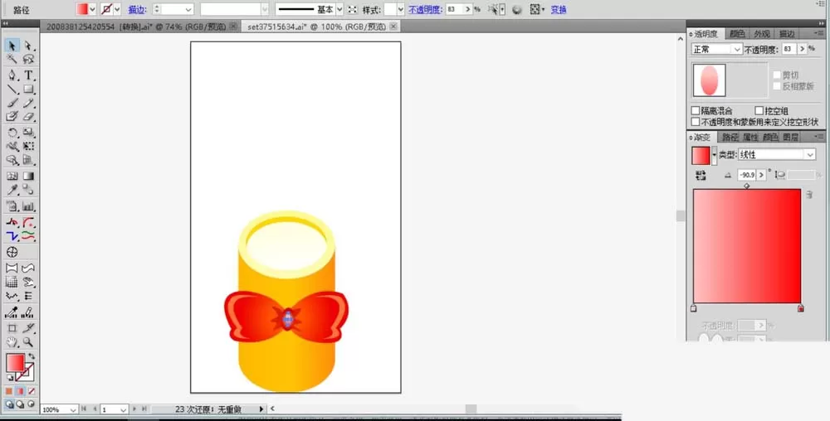
Task: Select the Direct Selection tool (white arrow)
Action: (28, 46)
